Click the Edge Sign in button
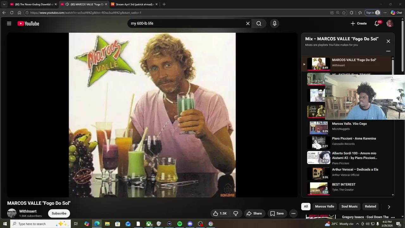Screen dimensions: 405x228 point(373,13)
